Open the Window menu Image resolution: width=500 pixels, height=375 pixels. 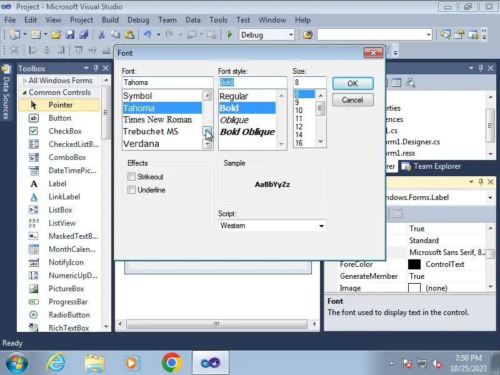[272, 20]
